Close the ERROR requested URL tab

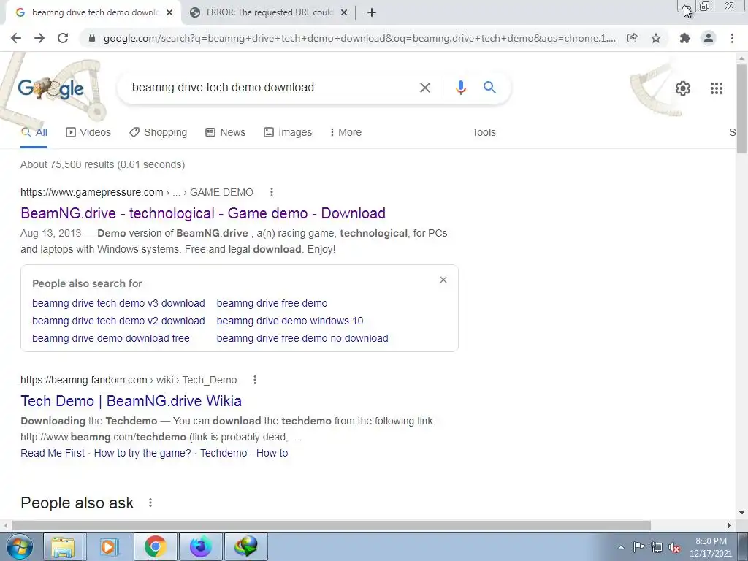pos(344,12)
